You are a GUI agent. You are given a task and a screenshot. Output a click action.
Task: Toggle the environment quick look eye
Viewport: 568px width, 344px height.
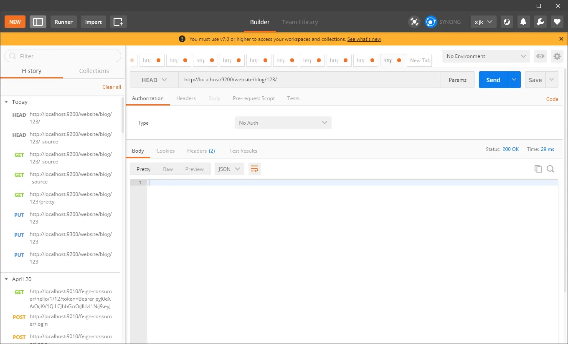click(x=540, y=56)
